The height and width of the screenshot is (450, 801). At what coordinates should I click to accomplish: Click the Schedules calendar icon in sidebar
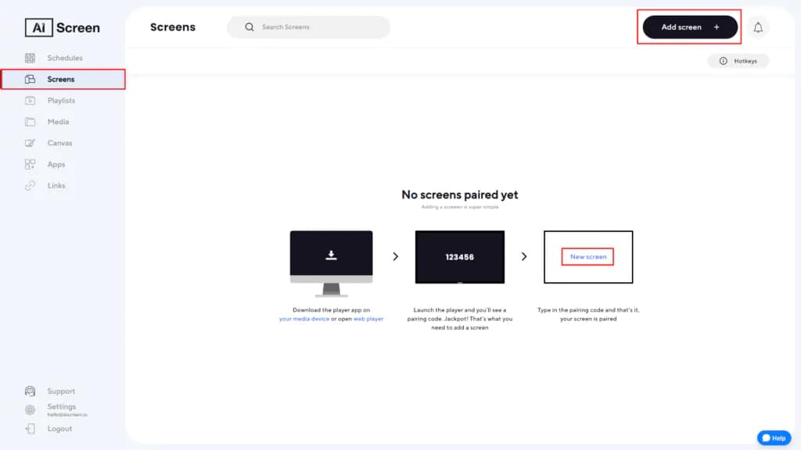point(30,58)
